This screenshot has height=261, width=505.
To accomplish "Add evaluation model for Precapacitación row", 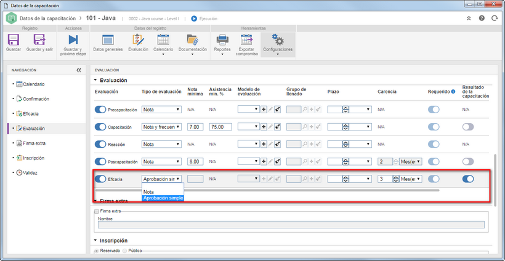I will [x=264, y=110].
